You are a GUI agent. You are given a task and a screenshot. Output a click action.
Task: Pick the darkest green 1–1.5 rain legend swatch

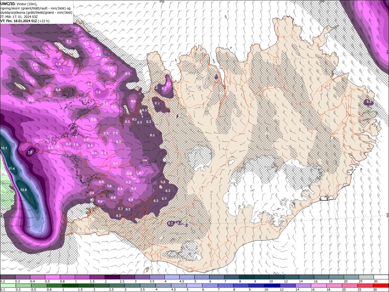[x=70, y=285]
